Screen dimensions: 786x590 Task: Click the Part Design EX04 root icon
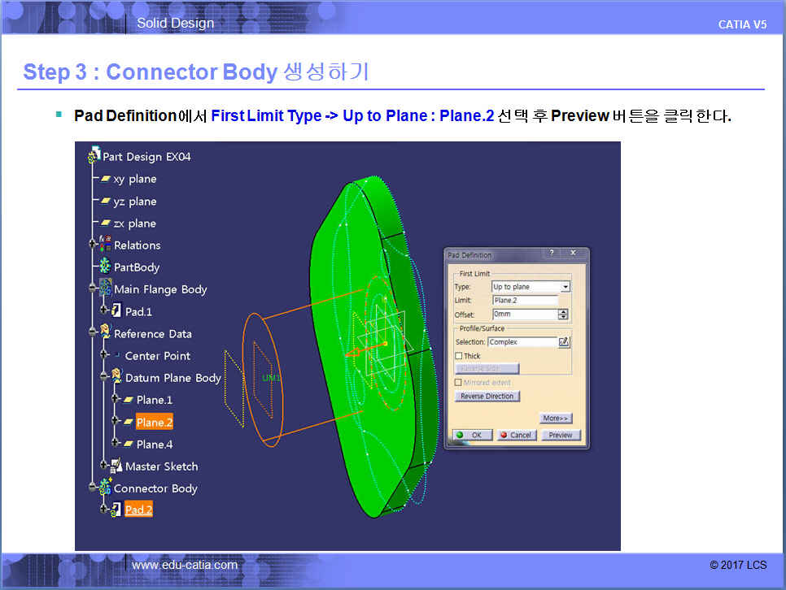(95, 156)
